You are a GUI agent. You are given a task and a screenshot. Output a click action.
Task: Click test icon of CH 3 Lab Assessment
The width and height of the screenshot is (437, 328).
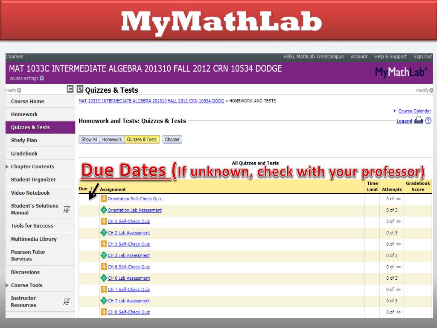[x=104, y=255]
